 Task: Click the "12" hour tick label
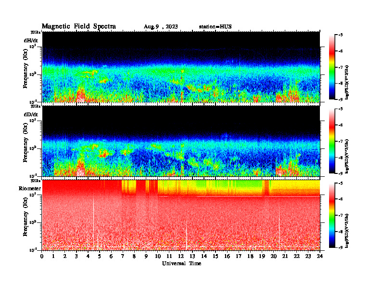(181, 256)
